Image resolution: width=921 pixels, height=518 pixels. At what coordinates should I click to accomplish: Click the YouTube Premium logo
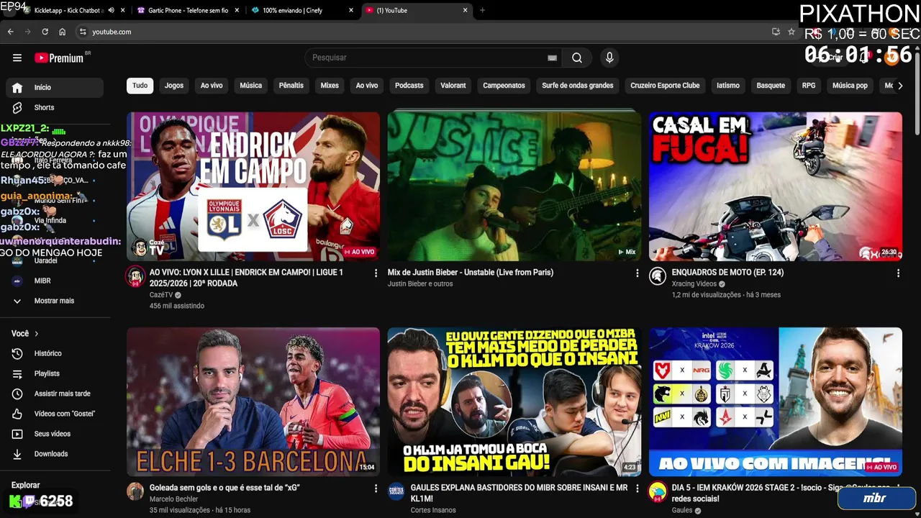pos(59,58)
